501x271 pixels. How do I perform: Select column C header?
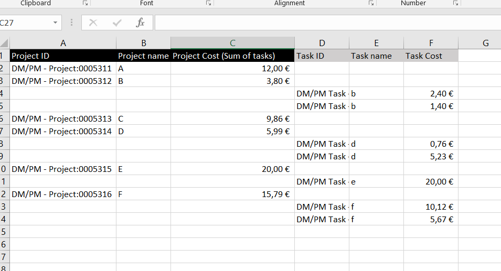(232, 43)
